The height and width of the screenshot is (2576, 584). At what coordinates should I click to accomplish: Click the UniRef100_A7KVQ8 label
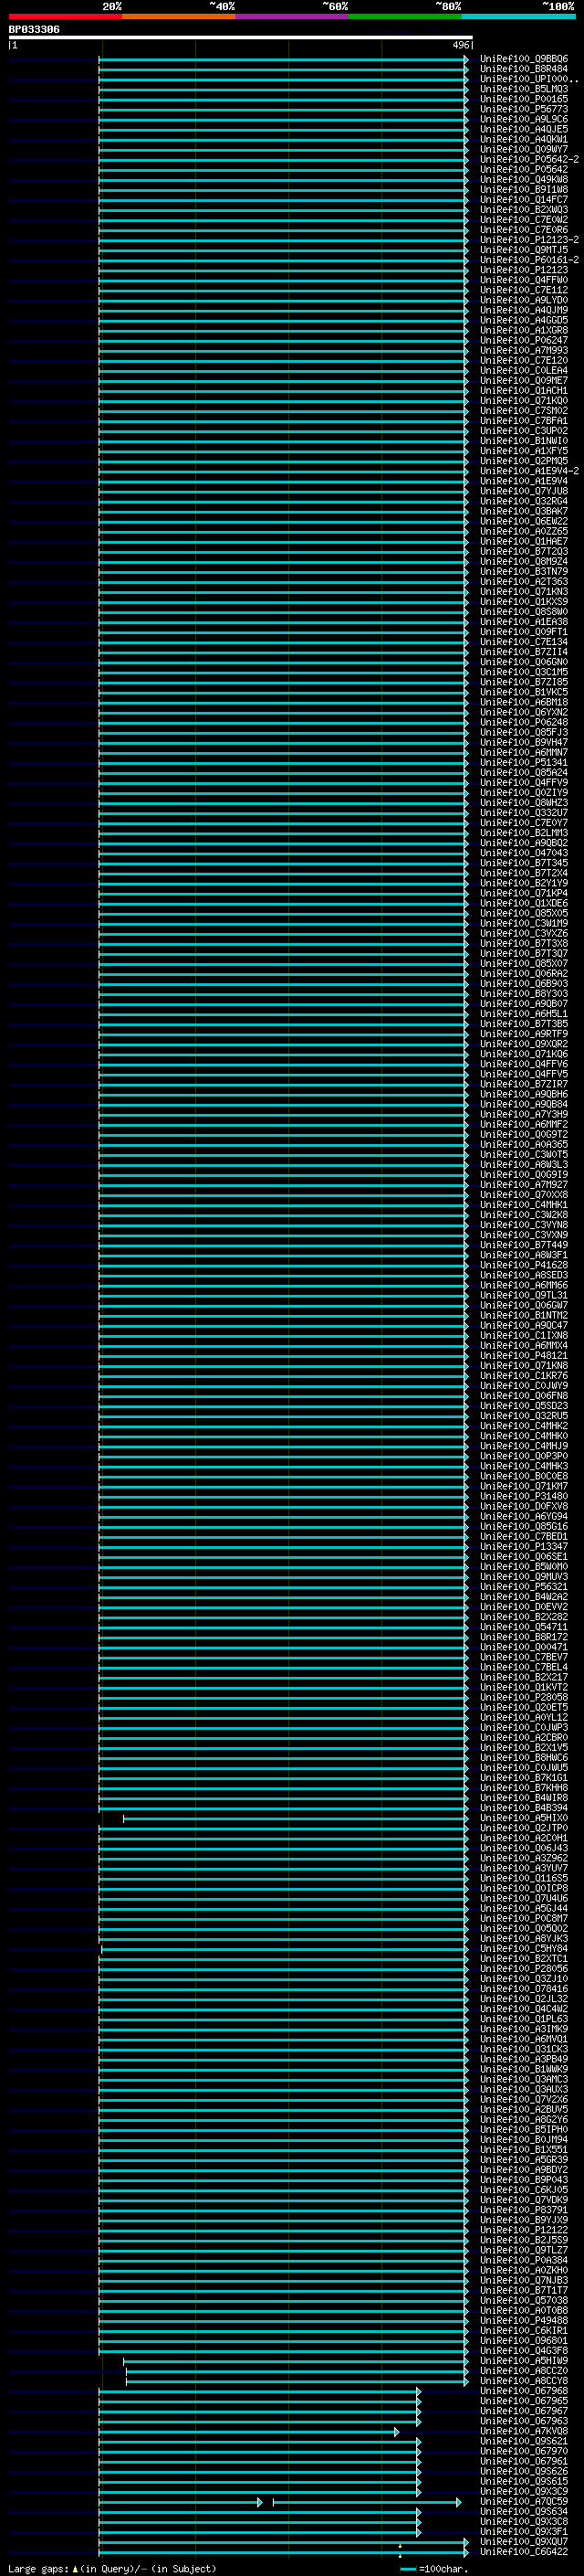(x=523, y=2431)
